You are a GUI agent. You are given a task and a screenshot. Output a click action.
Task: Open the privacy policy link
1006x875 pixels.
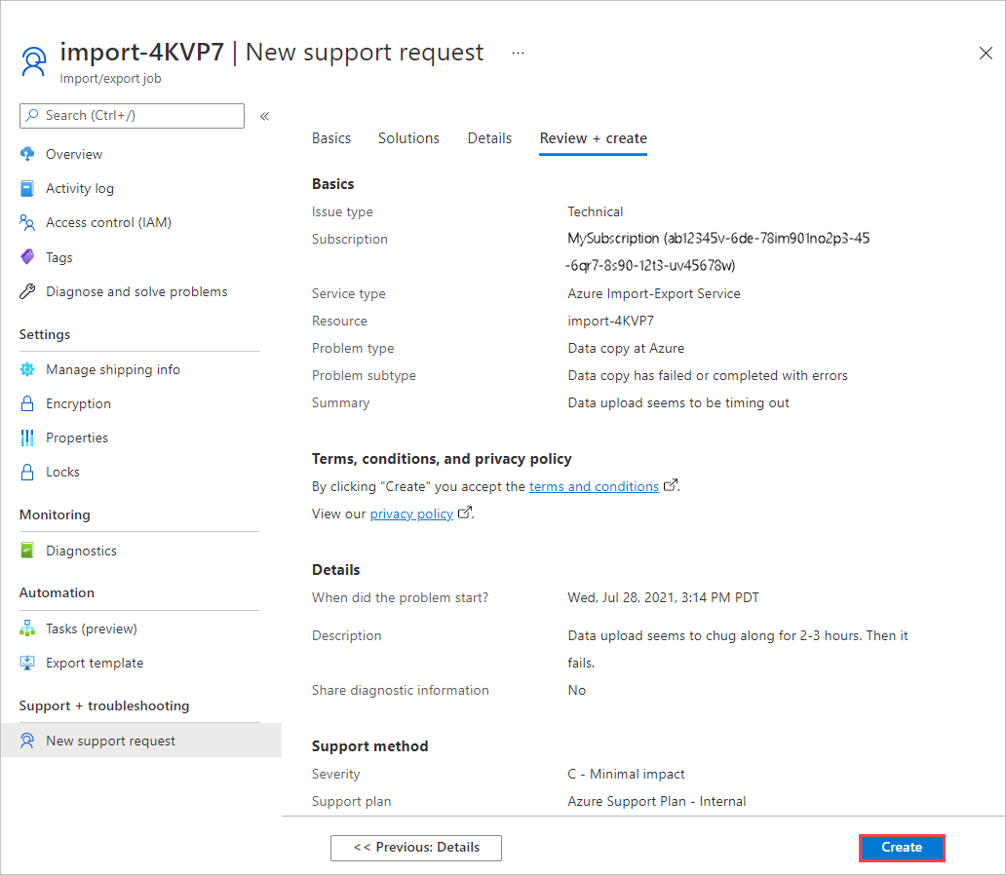click(411, 514)
